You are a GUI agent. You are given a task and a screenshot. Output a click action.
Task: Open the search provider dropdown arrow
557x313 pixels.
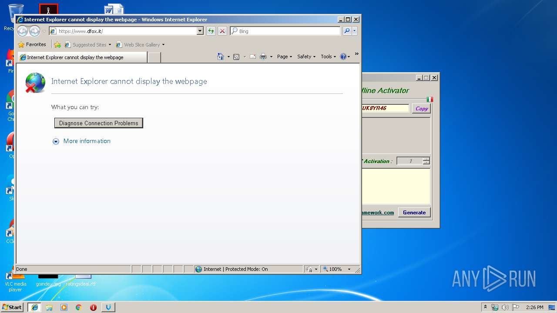[355, 31]
